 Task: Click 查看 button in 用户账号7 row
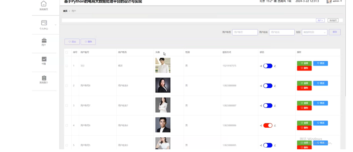click(x=304, y=103)
